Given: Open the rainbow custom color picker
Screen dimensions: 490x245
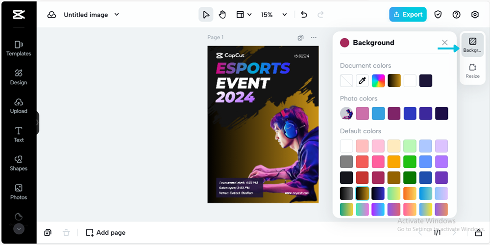Looking at the screenshot, I should (378, 81).
